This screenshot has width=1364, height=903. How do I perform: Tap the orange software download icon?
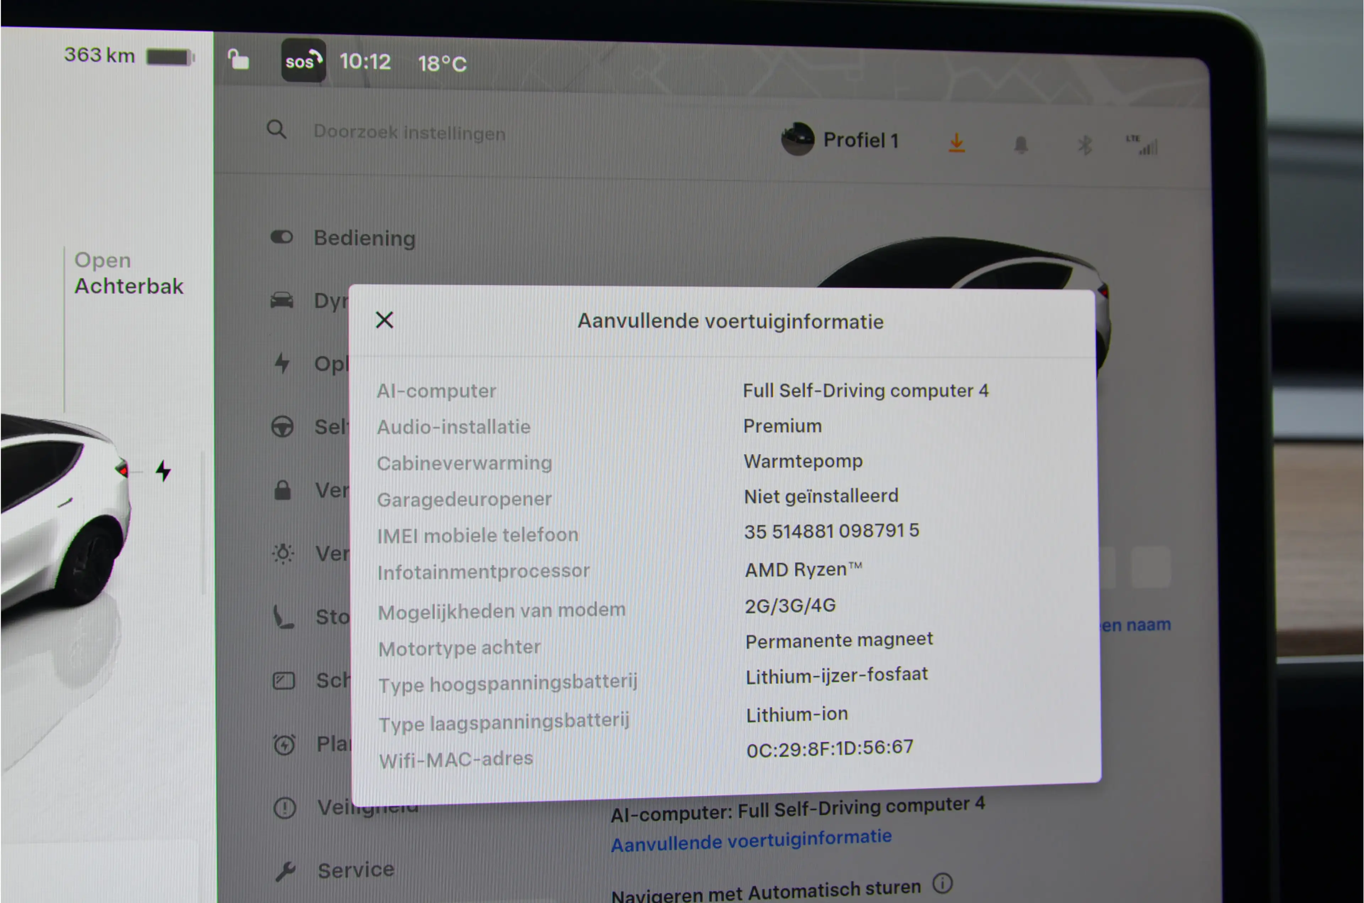[x=956, y=143]
